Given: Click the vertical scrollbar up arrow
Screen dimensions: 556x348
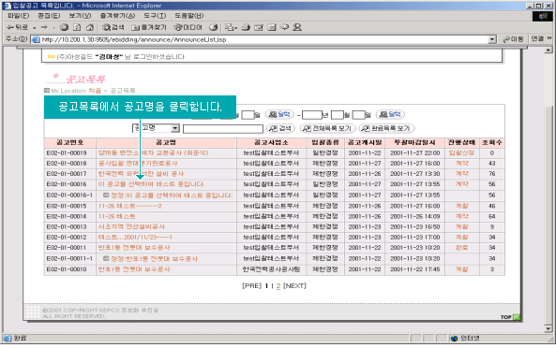Looking at the screenshot, I should click(548, 50).
